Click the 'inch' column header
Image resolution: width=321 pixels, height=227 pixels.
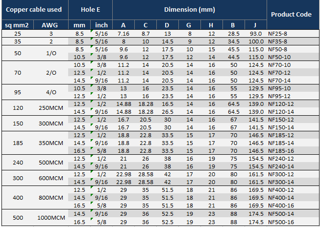coord(101,25)
